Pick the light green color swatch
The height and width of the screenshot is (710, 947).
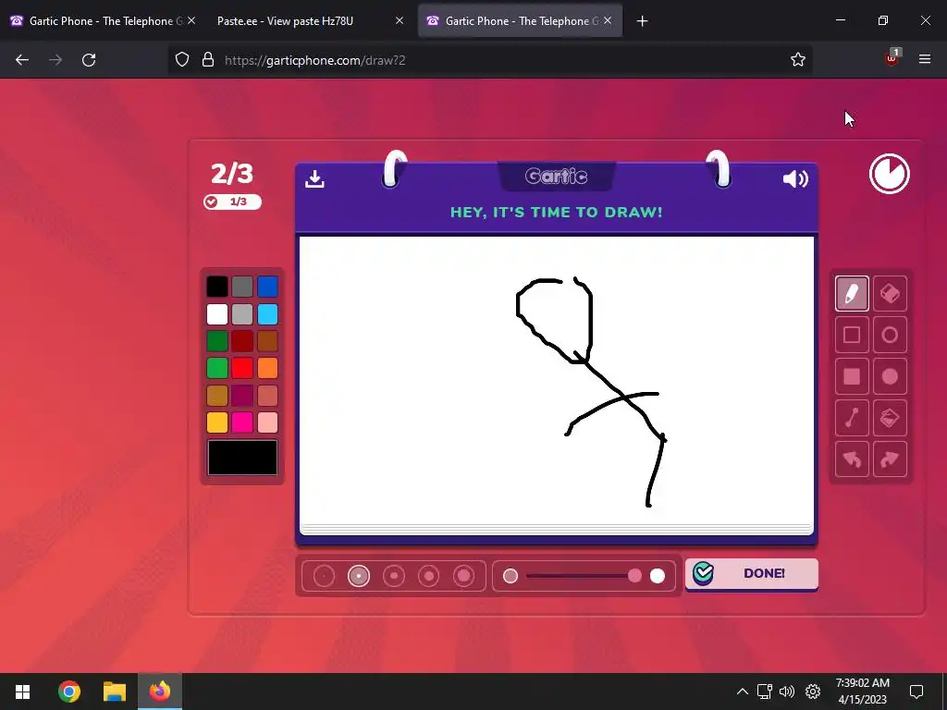(217, 368)
